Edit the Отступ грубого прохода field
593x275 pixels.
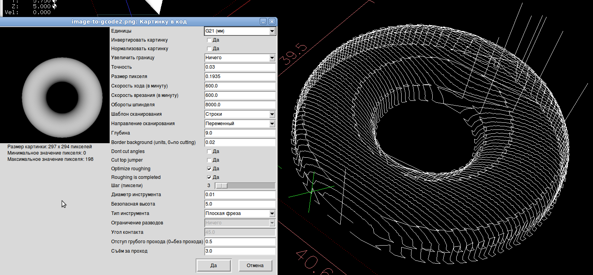[x=240, y=242]
